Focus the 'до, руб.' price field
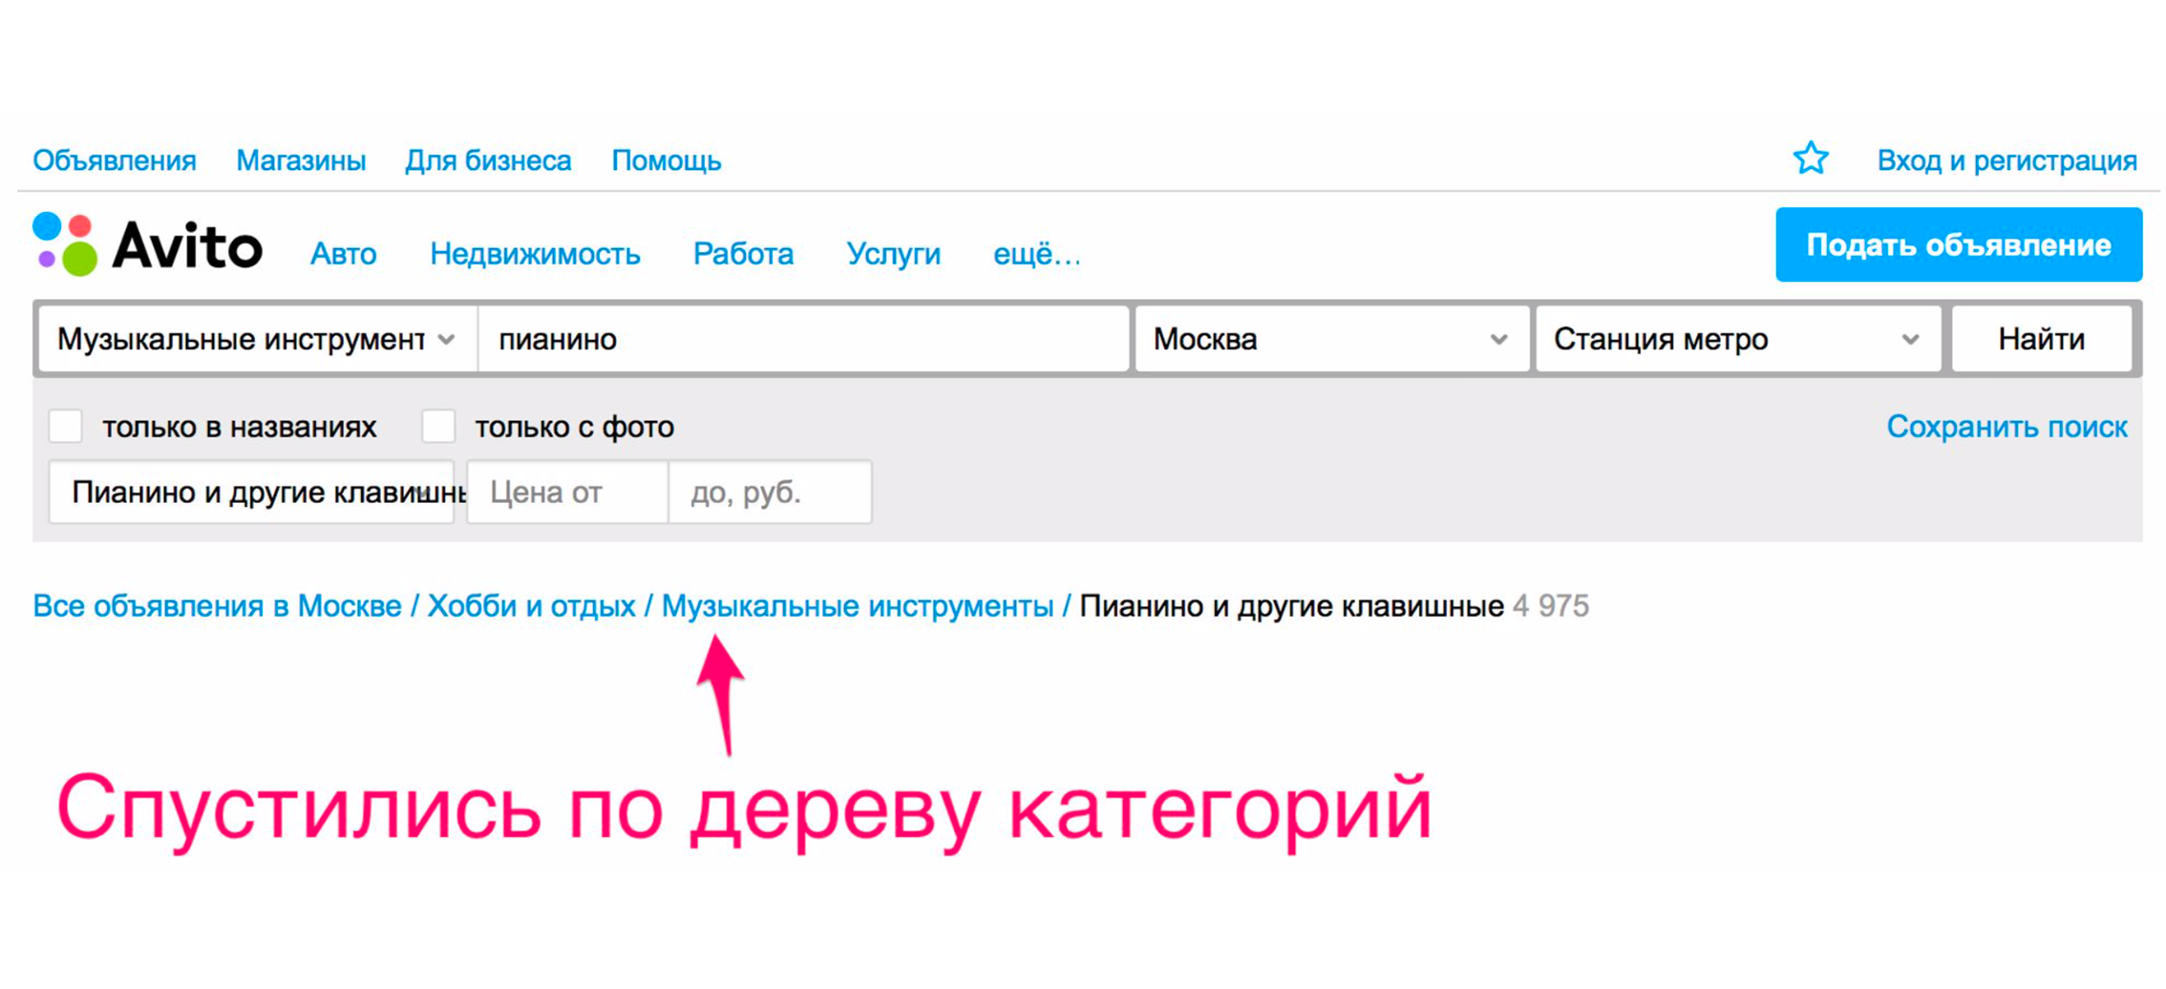The height and width of the screenshot is (989, 2166). coord(771,492)
